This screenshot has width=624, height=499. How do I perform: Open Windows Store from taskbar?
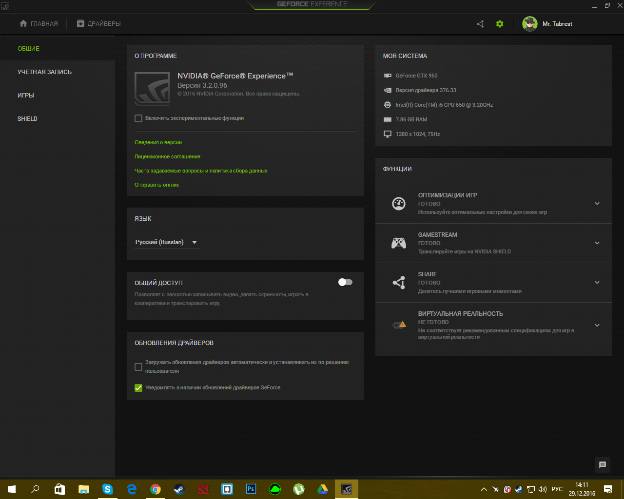click(59, 489)
